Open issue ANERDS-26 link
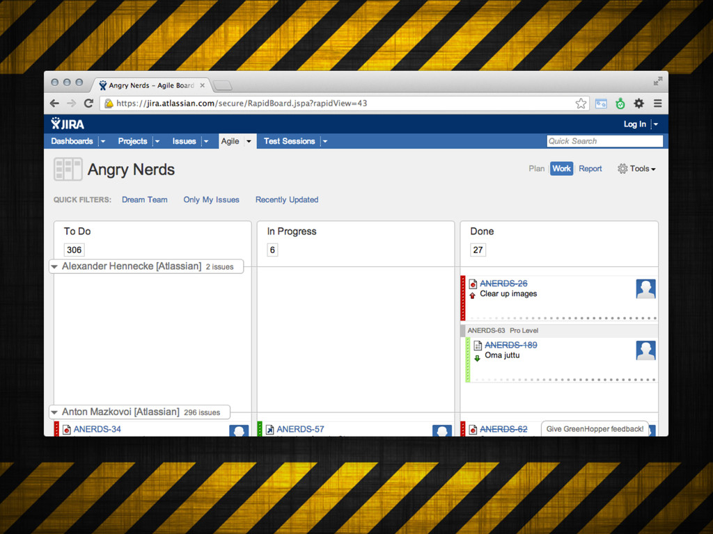 click(504, 284)
